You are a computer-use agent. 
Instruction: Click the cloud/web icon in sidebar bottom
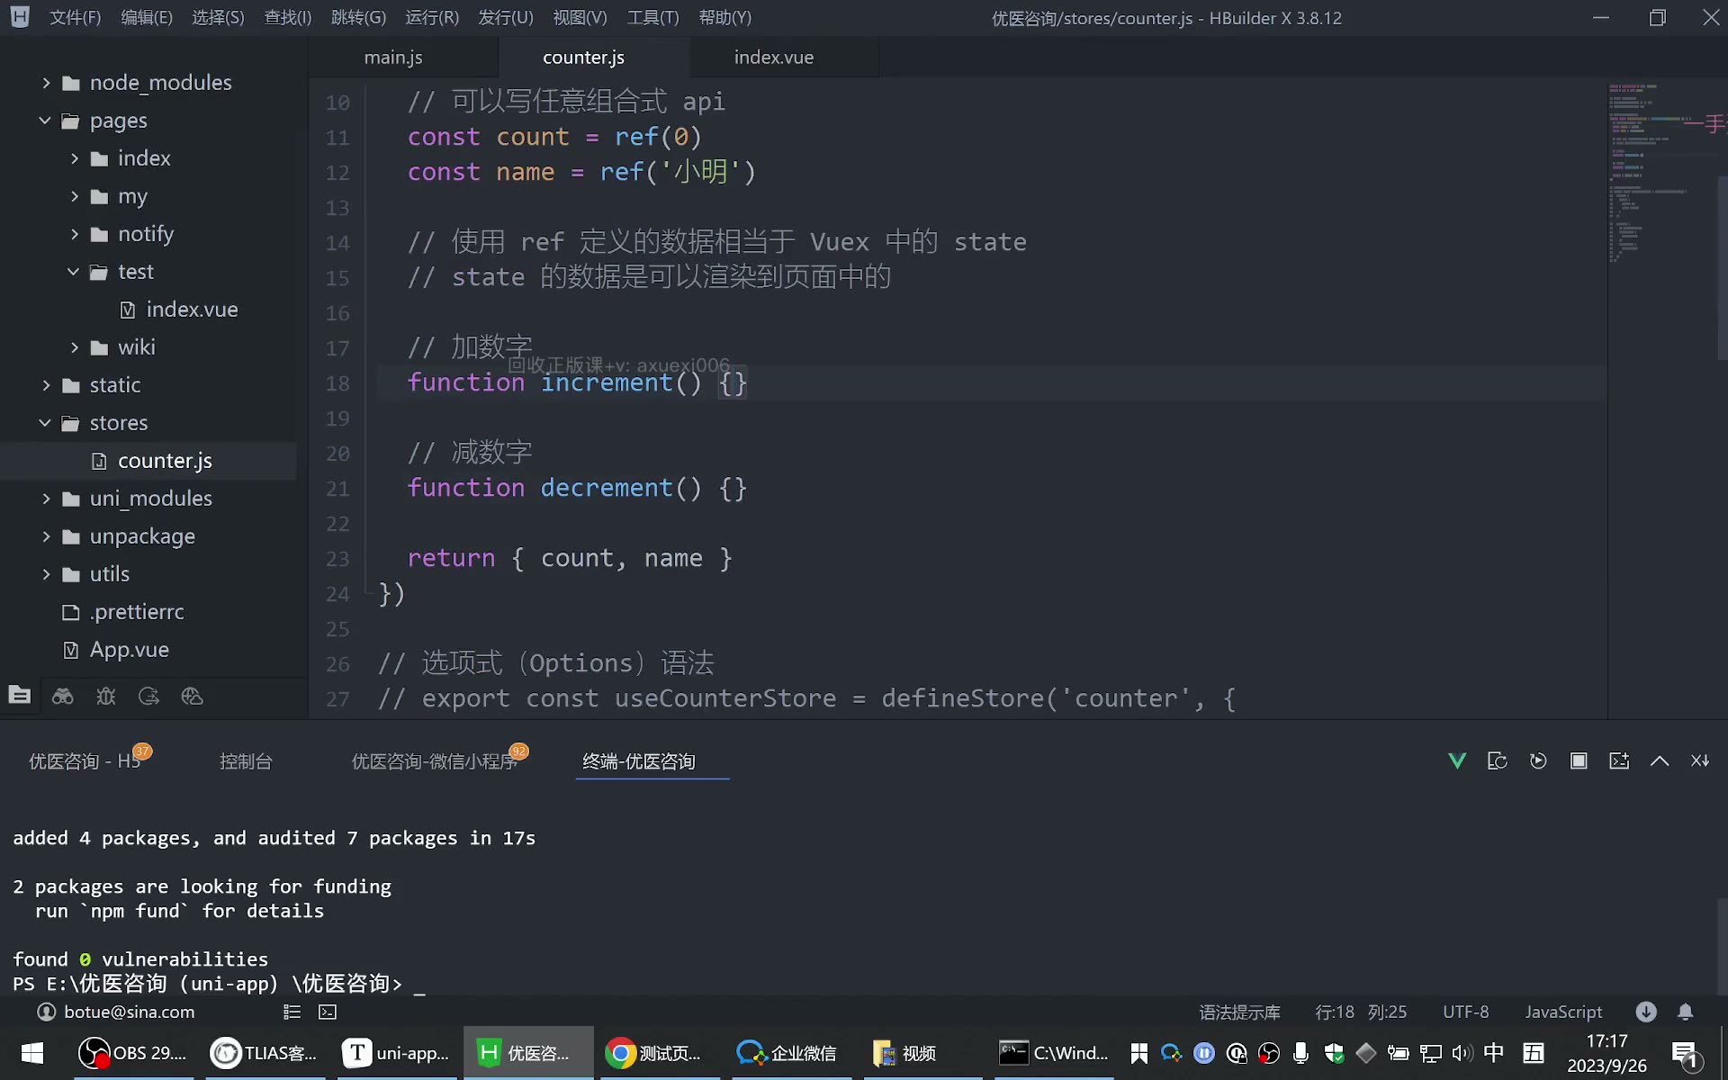pos(192,696)
